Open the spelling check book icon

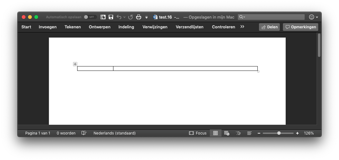click(x=84, y=133)
